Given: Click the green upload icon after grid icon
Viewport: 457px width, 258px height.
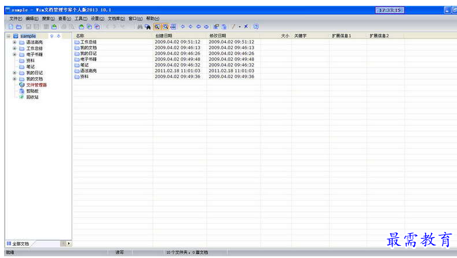Looking at the screenshot, I should click(x=54, y=27).
